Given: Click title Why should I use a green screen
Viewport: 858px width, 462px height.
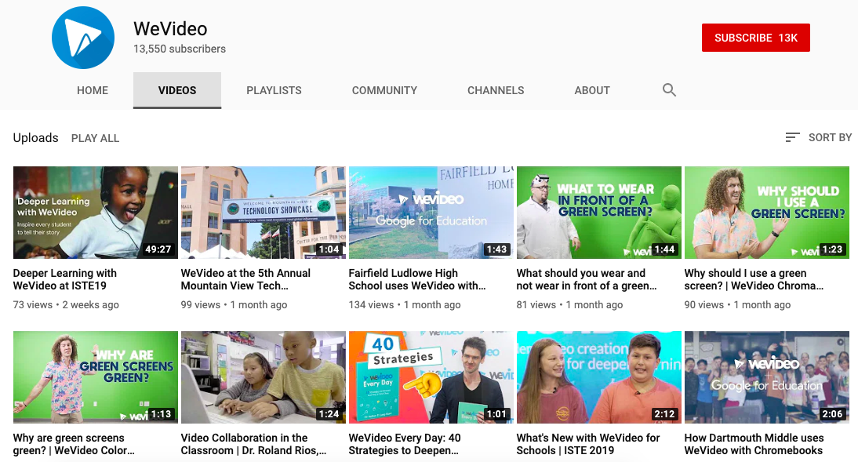Looking at the screenshot, I should pyautogui.click(x=754, y=279).
